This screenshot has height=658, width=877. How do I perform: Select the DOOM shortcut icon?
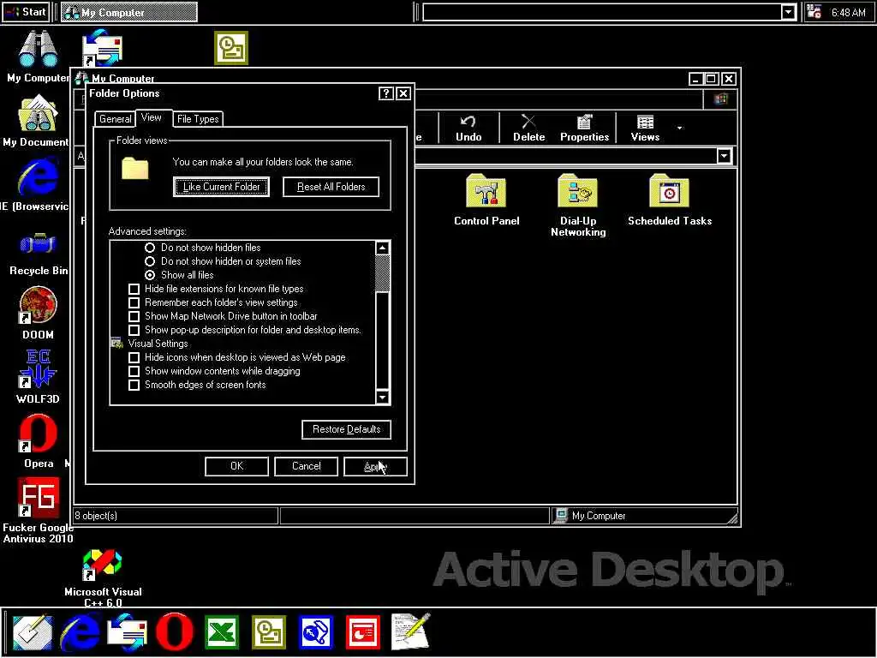38,306
